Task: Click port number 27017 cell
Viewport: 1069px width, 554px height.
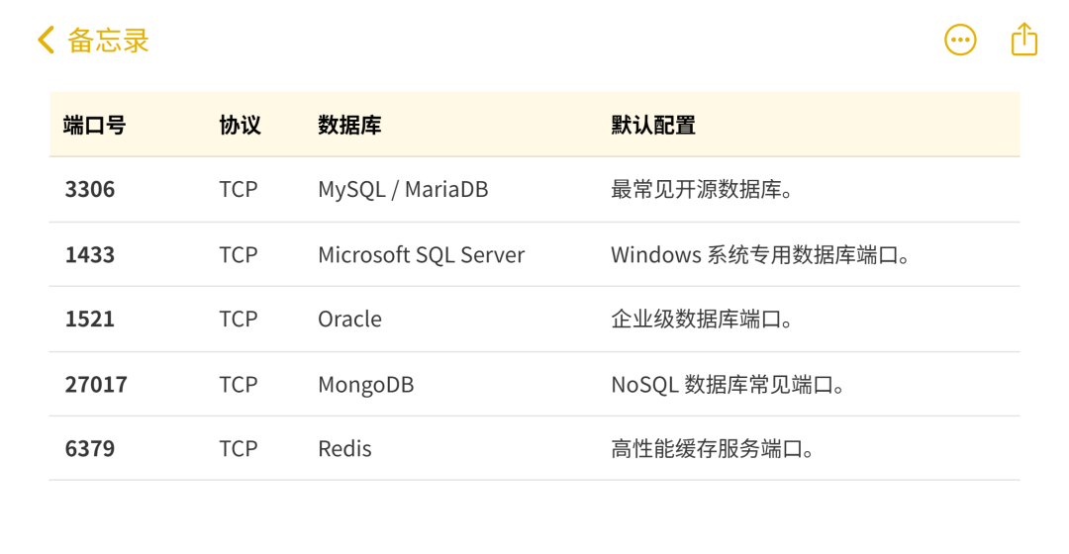Action: click(x=96, y=384)
